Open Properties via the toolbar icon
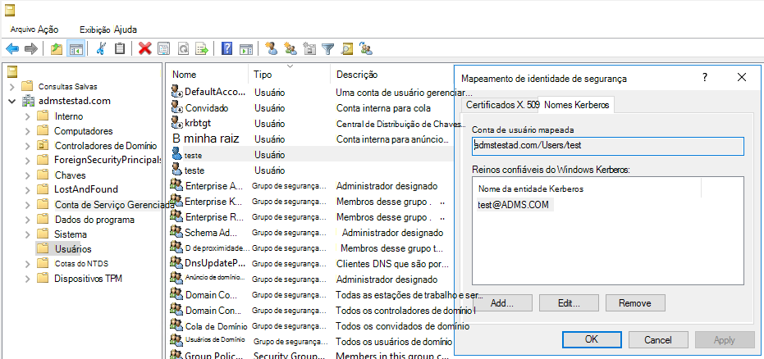 coord(164,48)
